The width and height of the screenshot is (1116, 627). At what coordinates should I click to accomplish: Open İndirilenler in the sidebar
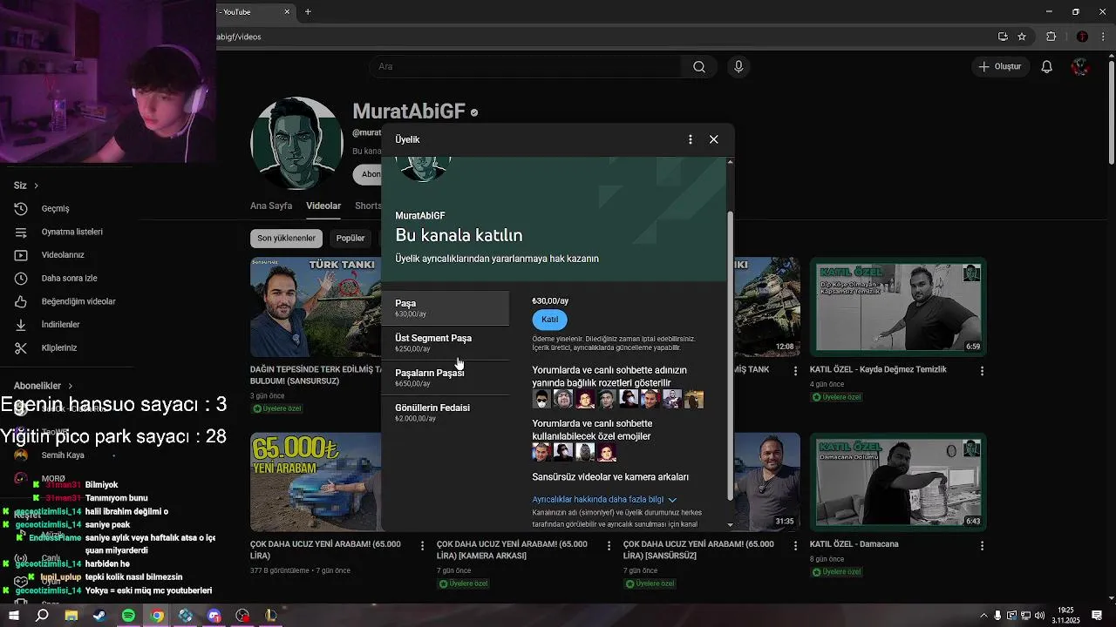tap(60, 325)
